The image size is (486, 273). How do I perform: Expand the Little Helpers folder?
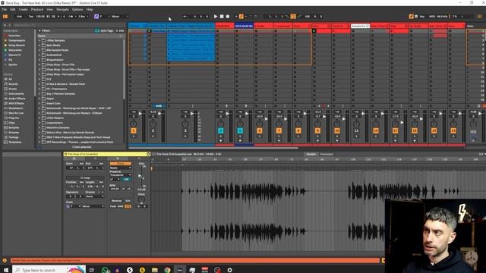point(39,118)
